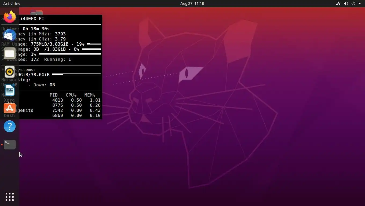Image resolution: width=365 pixels, height=206 pixels.
Task: Click the filesystem 38.6GiB usage bar
Action: [x=76, y=75]
